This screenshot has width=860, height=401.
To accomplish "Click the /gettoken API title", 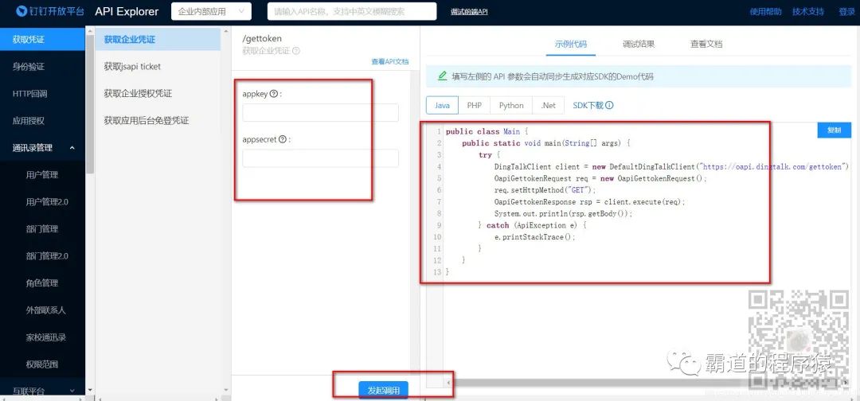I will pos(262,39).
